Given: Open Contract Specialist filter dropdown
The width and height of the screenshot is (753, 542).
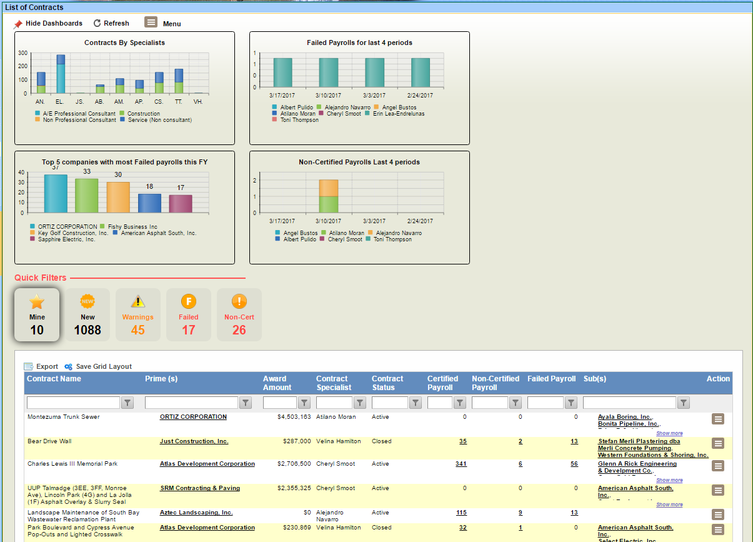Looking at the screenshot, I should (360, 403).
